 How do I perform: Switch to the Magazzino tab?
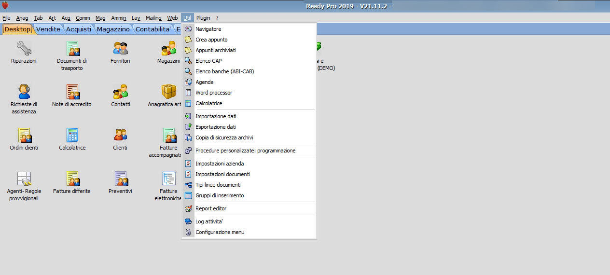pyautogui.click(x=113, y=29)
